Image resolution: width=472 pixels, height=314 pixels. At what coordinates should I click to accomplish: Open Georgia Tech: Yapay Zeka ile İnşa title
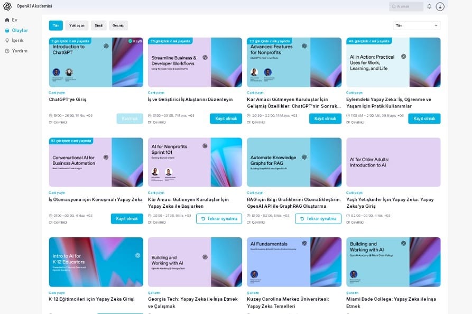193,302
